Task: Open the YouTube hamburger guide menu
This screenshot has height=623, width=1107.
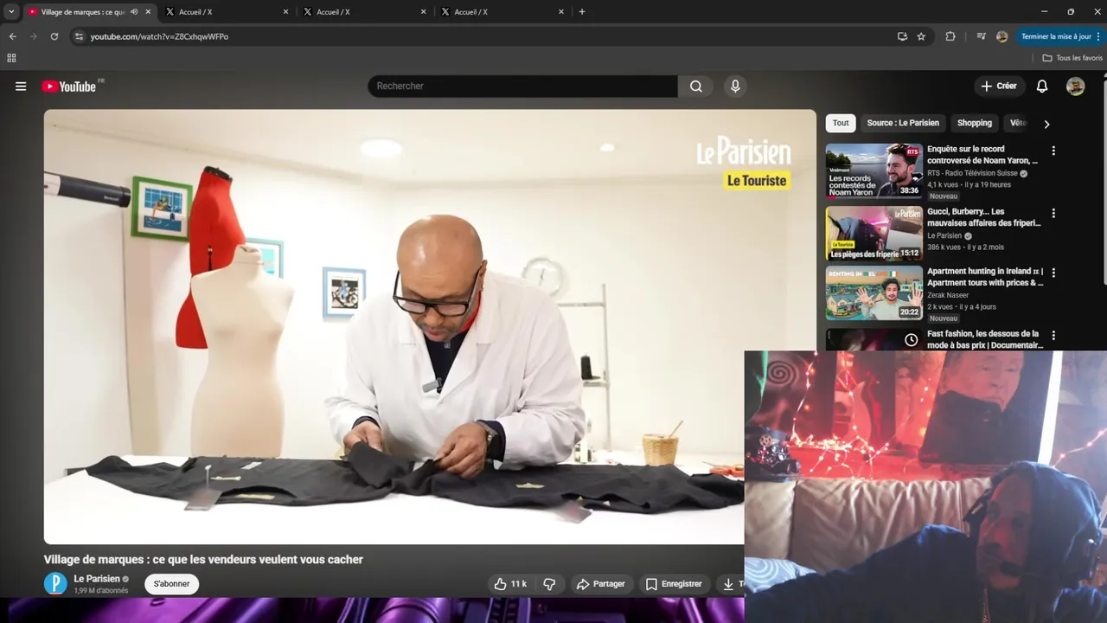Action: click(x=21, y=87)
